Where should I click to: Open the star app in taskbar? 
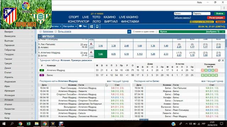(53, 124)
